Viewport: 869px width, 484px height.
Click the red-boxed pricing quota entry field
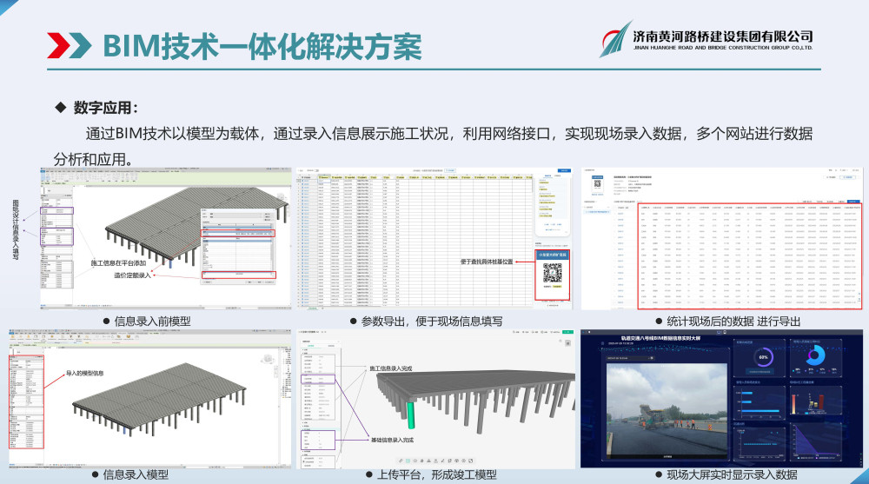[x=237, y=275]
